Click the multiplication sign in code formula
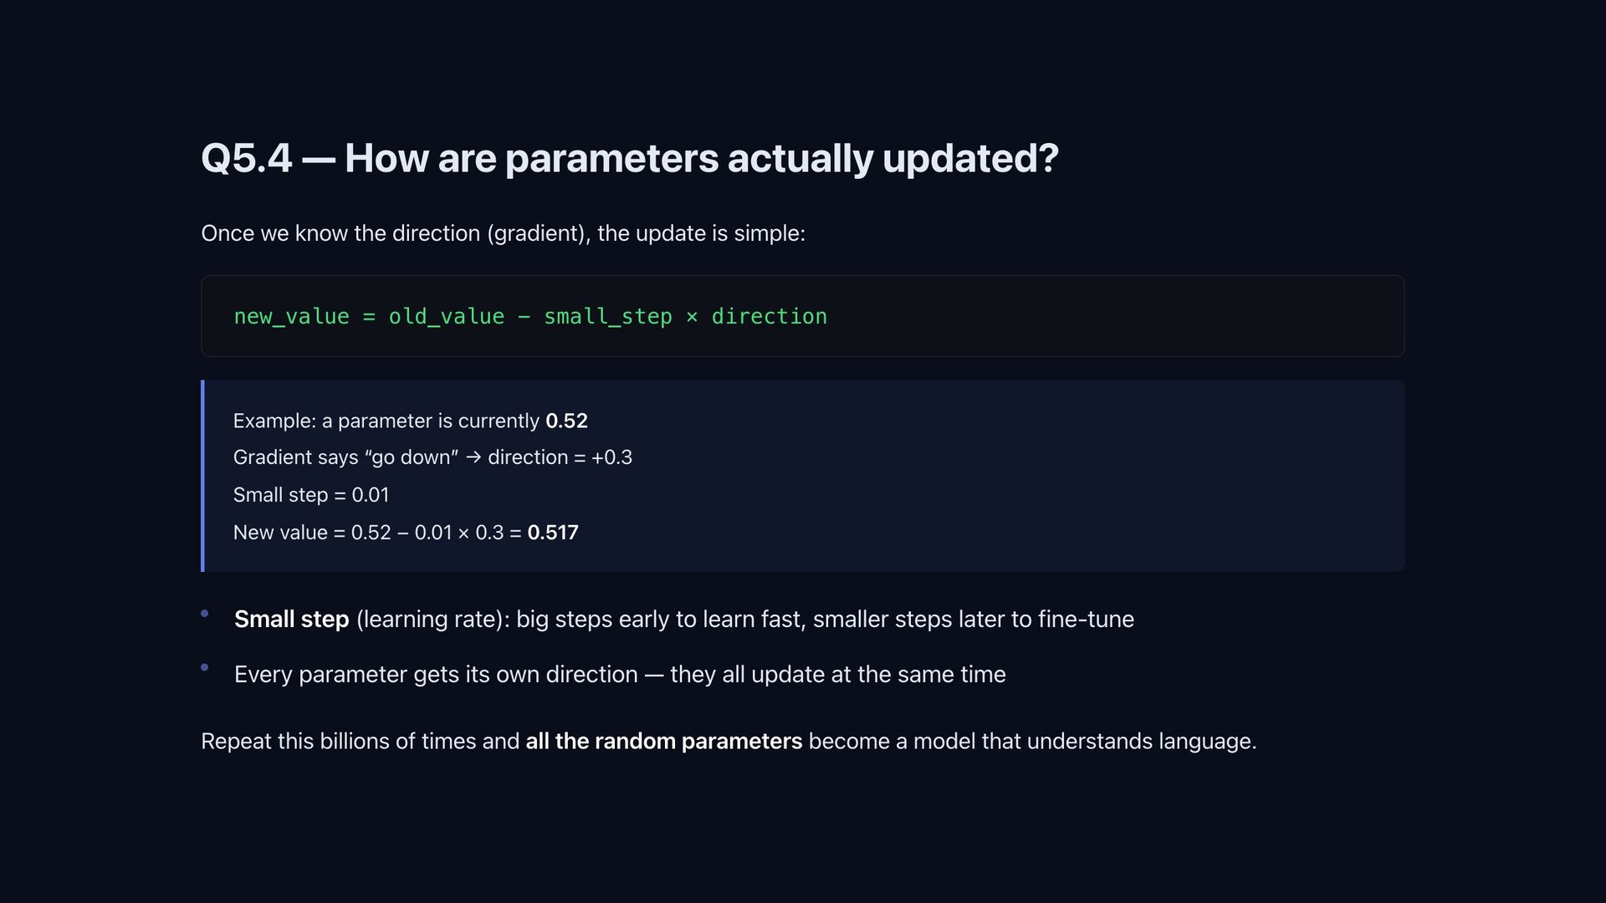The image size is (1606, 903). tap(692, 317)
